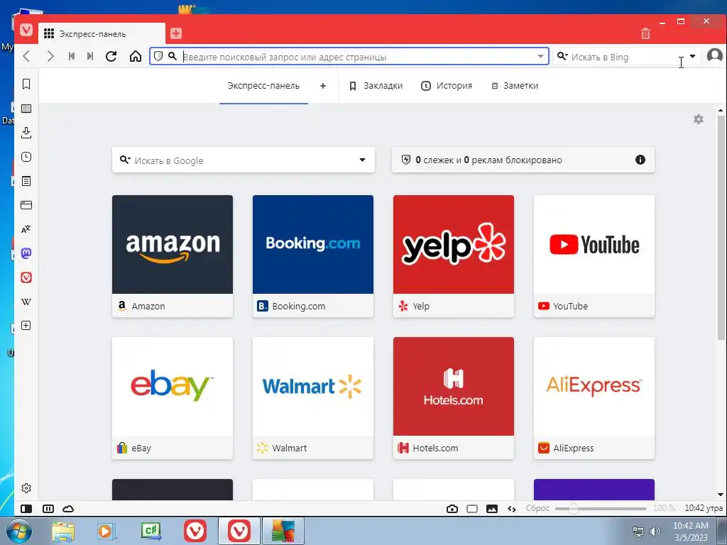Open the Amazon speed dial link
Screen dimensions: 727x545
pyautogui.click(x=173, y=255)
